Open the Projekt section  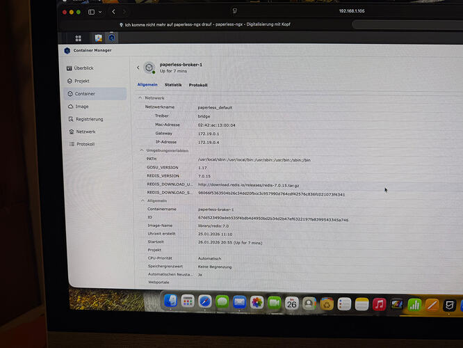82,81
